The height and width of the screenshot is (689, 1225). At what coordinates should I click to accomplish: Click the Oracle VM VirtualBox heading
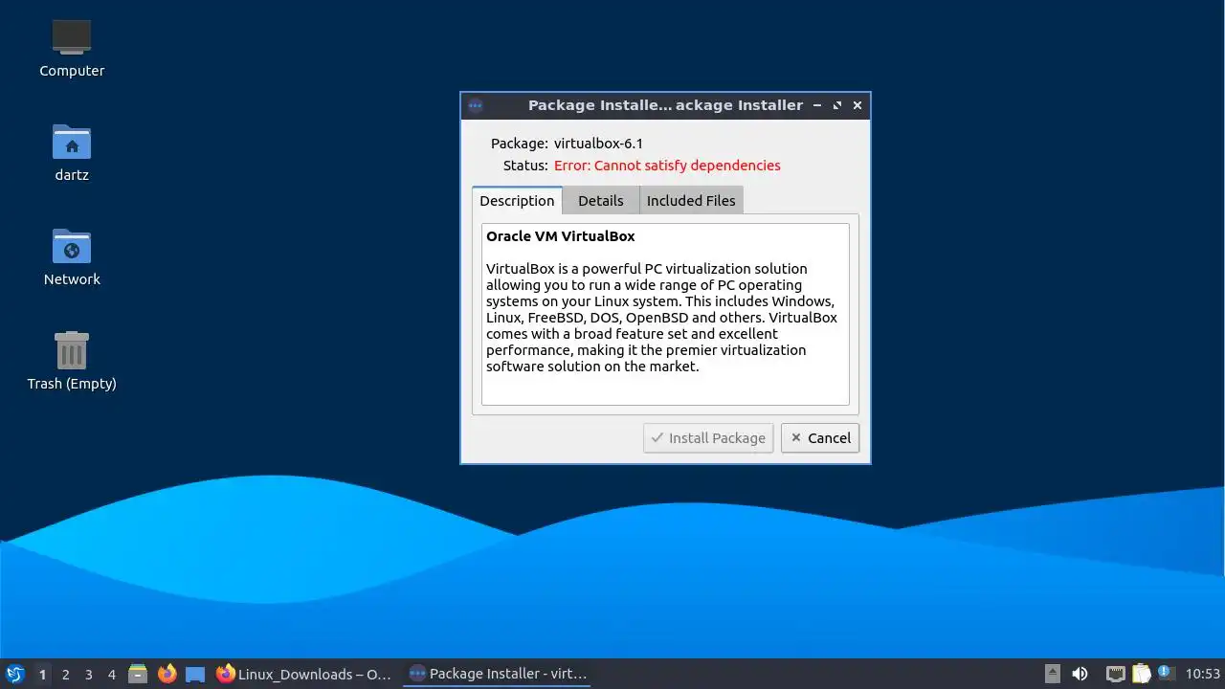point(560,236)
